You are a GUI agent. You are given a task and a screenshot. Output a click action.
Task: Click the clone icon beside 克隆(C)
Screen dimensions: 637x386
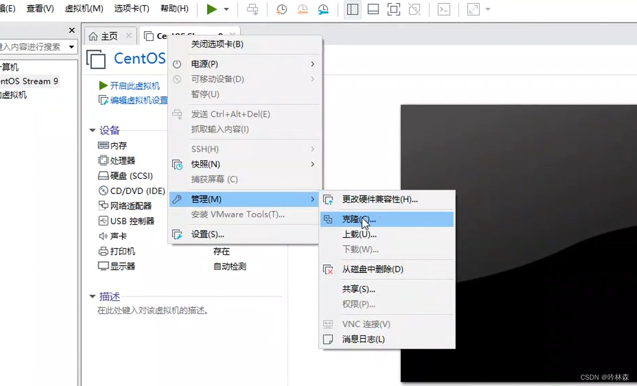point(328,219)
